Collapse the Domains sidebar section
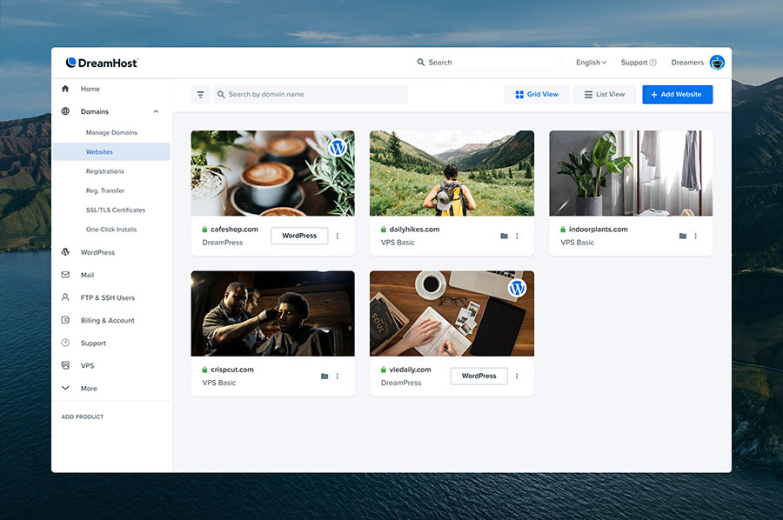The height and width of the screenshot is (520, 783). tap(156, 111)
